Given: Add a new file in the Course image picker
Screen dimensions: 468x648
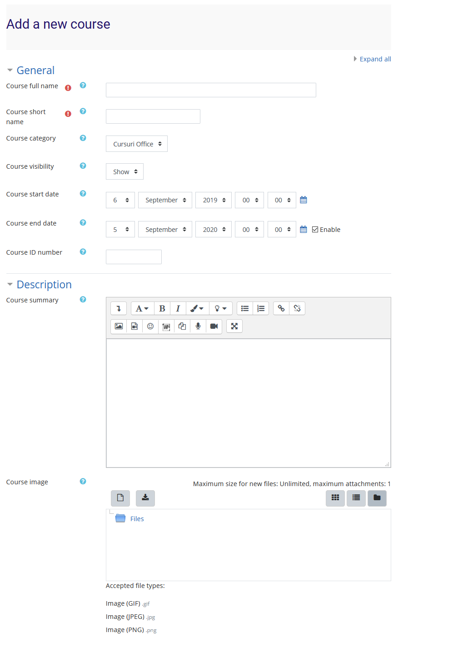Looking at the screenshot, I should pos(120,498).
